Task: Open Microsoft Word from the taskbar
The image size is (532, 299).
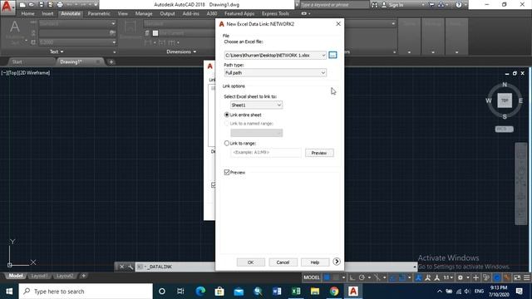Action: [277, 292]
